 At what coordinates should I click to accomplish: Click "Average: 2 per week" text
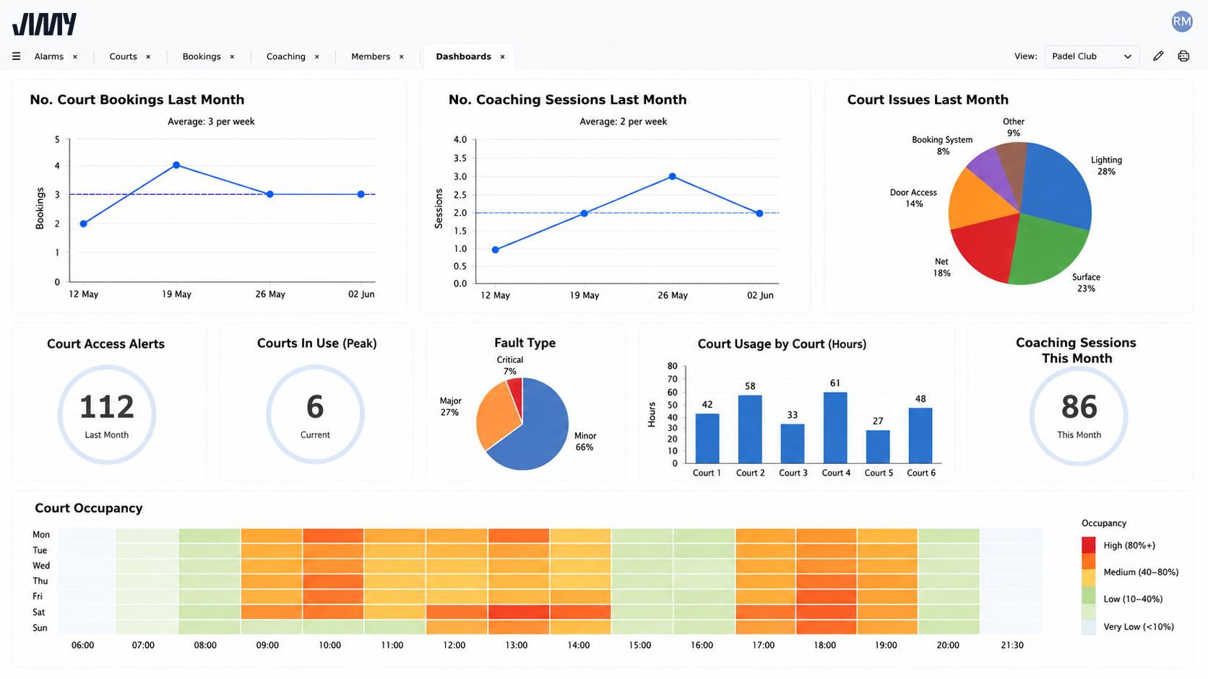click(x=623, y=121)
